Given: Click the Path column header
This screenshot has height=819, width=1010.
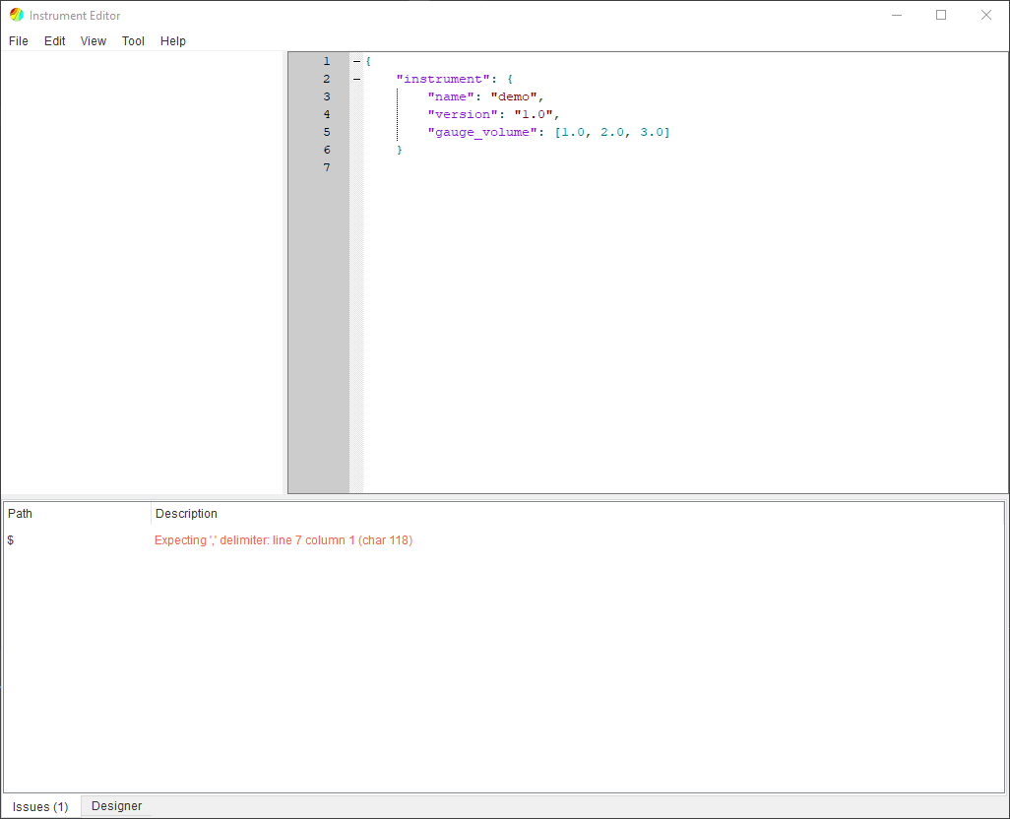Looking at the screenshot, I should click(78, 514).
